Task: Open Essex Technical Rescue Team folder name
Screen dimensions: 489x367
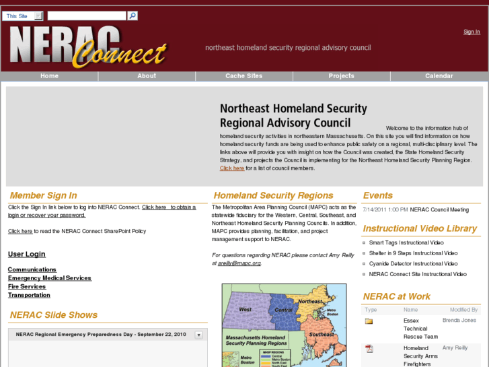Action: pos(420,329)
